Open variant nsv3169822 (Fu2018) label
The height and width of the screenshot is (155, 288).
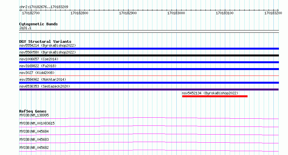point(38,66)
